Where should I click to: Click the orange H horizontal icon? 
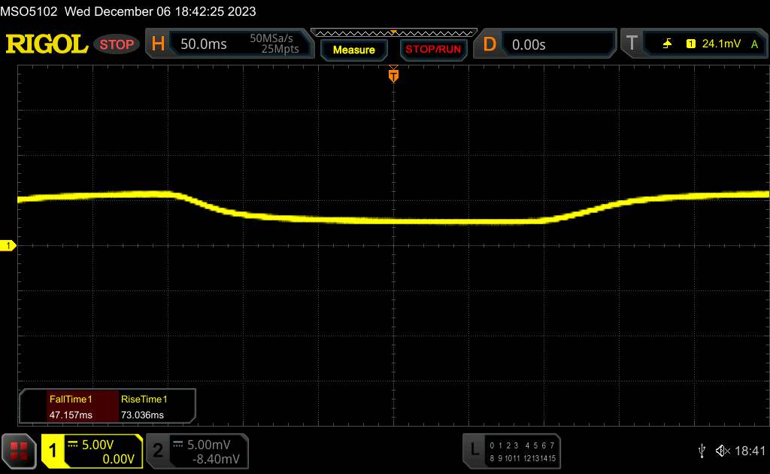click(158, 44)
